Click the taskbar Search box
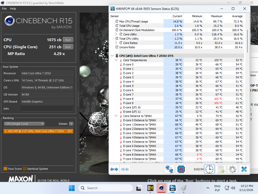258x194 pixels. tap(106, 188)
